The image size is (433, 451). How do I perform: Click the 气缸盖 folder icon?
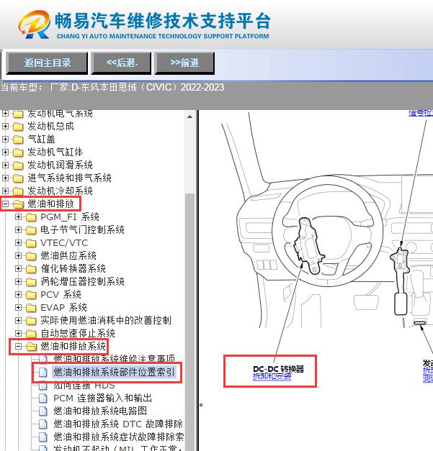[18, 140]
